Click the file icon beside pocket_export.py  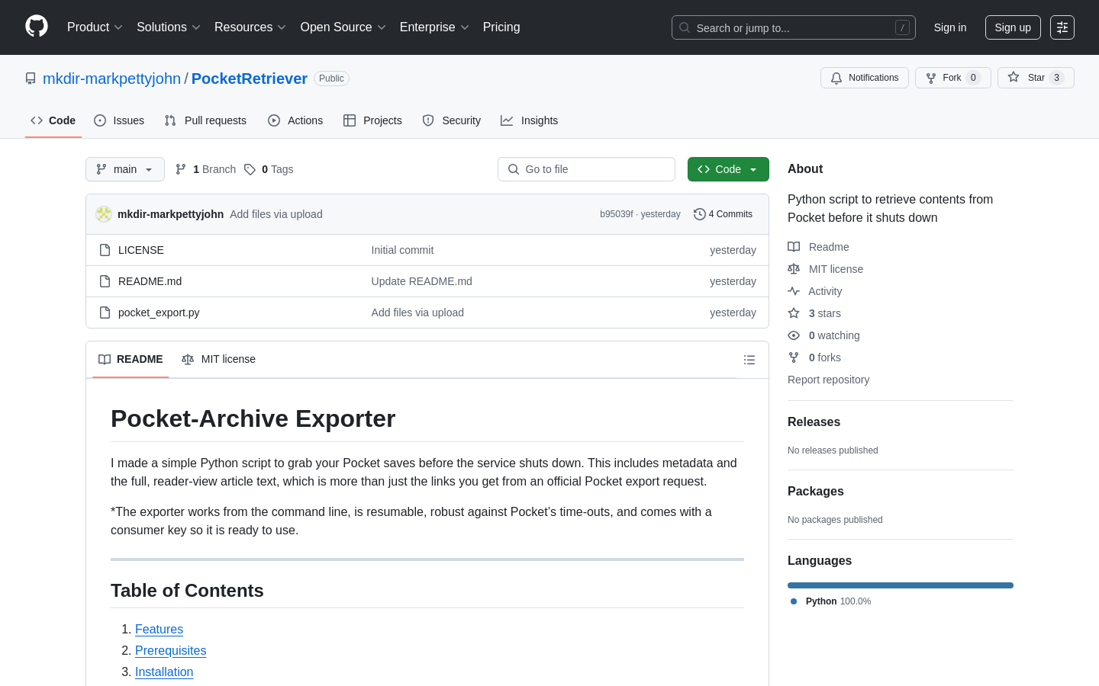105,313
